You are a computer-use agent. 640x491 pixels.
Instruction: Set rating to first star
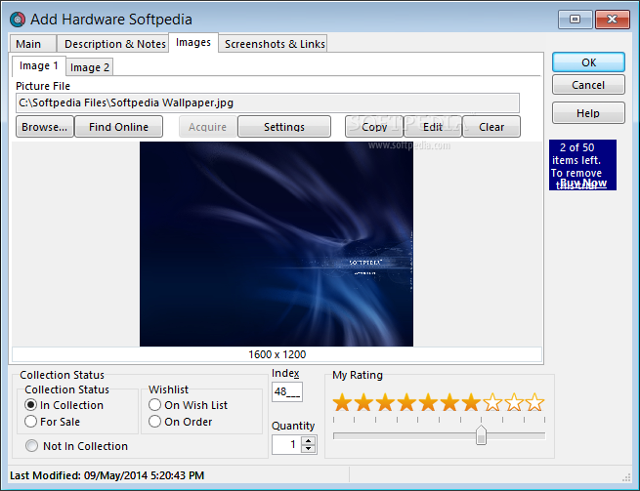[342, 402]
